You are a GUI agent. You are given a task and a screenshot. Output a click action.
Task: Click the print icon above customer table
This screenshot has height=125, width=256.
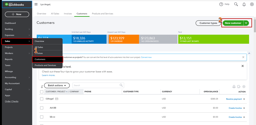pyautogui.click(x=234, y=86)
